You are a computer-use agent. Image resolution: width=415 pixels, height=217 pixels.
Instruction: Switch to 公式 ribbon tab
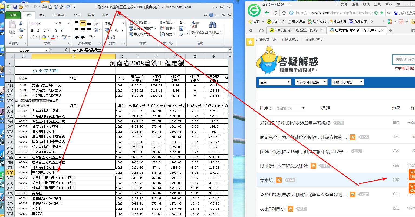tap(77, 15)
